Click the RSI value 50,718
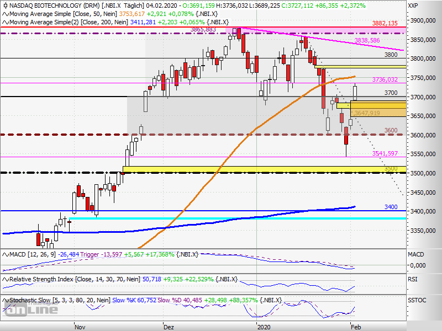 tap(151, 279)
